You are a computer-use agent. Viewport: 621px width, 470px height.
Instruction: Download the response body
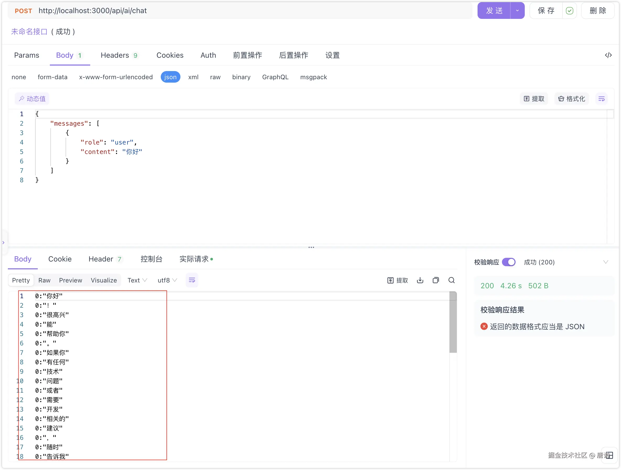coord(420,280)
